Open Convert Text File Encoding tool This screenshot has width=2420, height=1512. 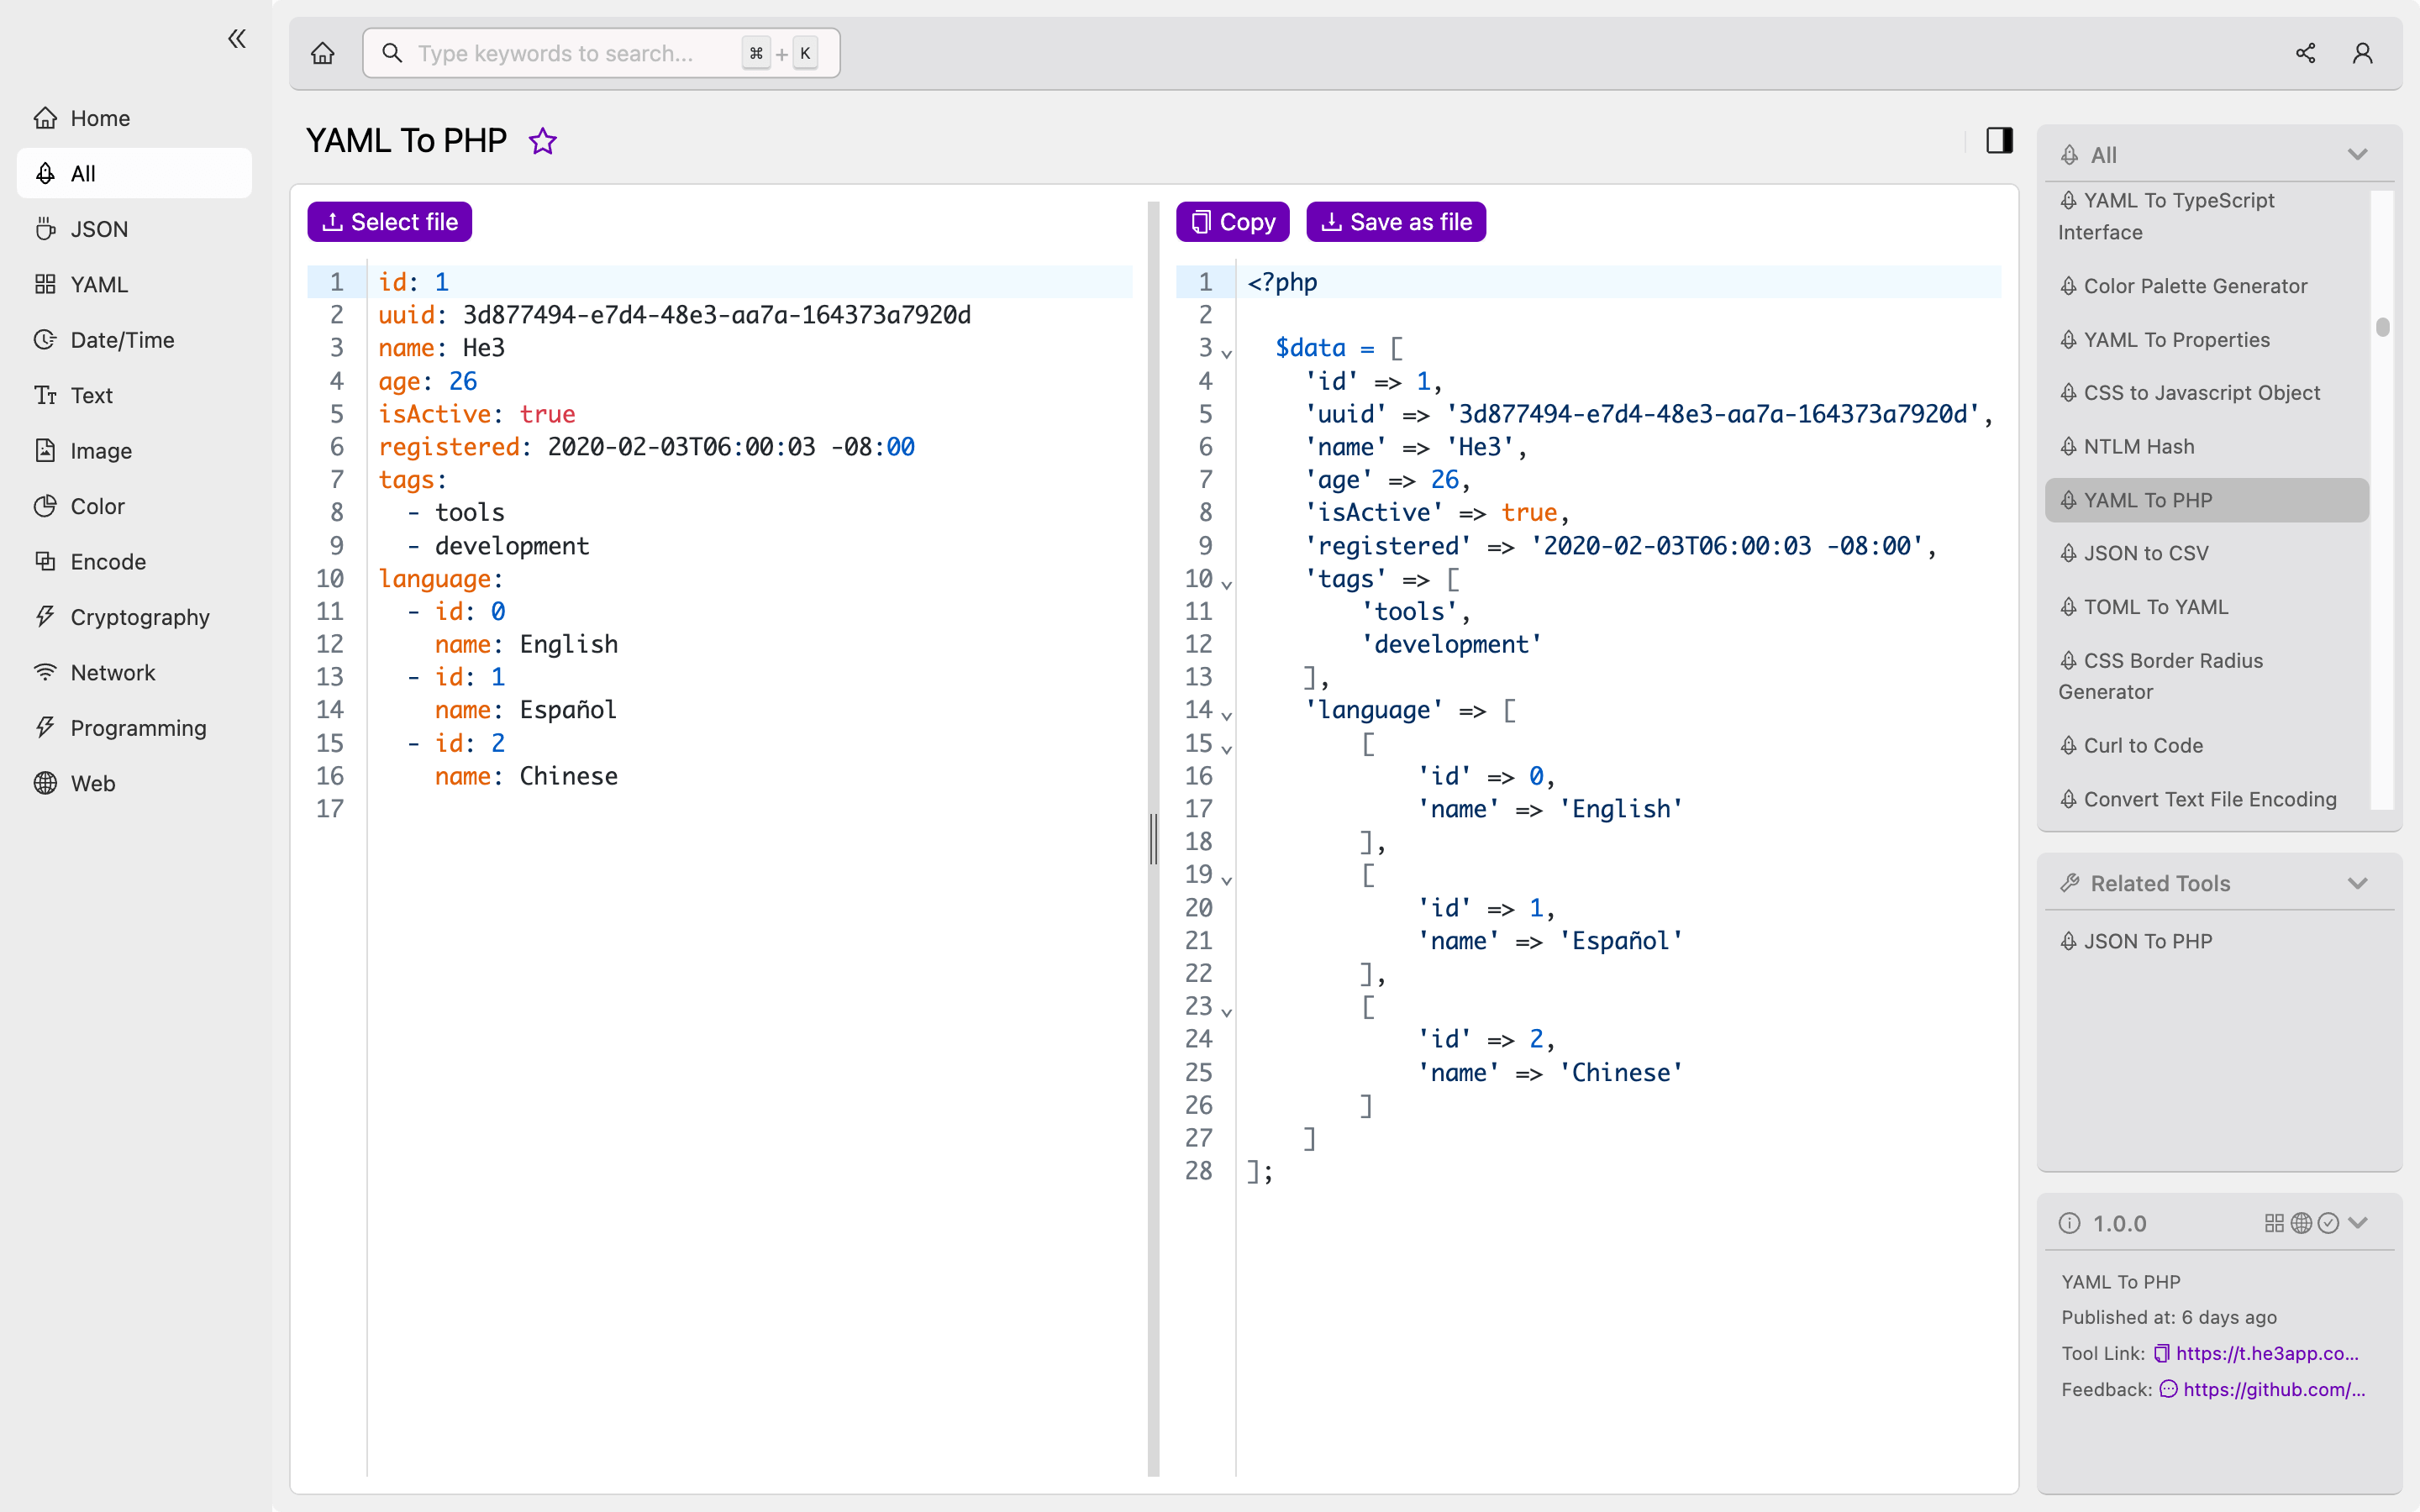(x=2207, y=799)
